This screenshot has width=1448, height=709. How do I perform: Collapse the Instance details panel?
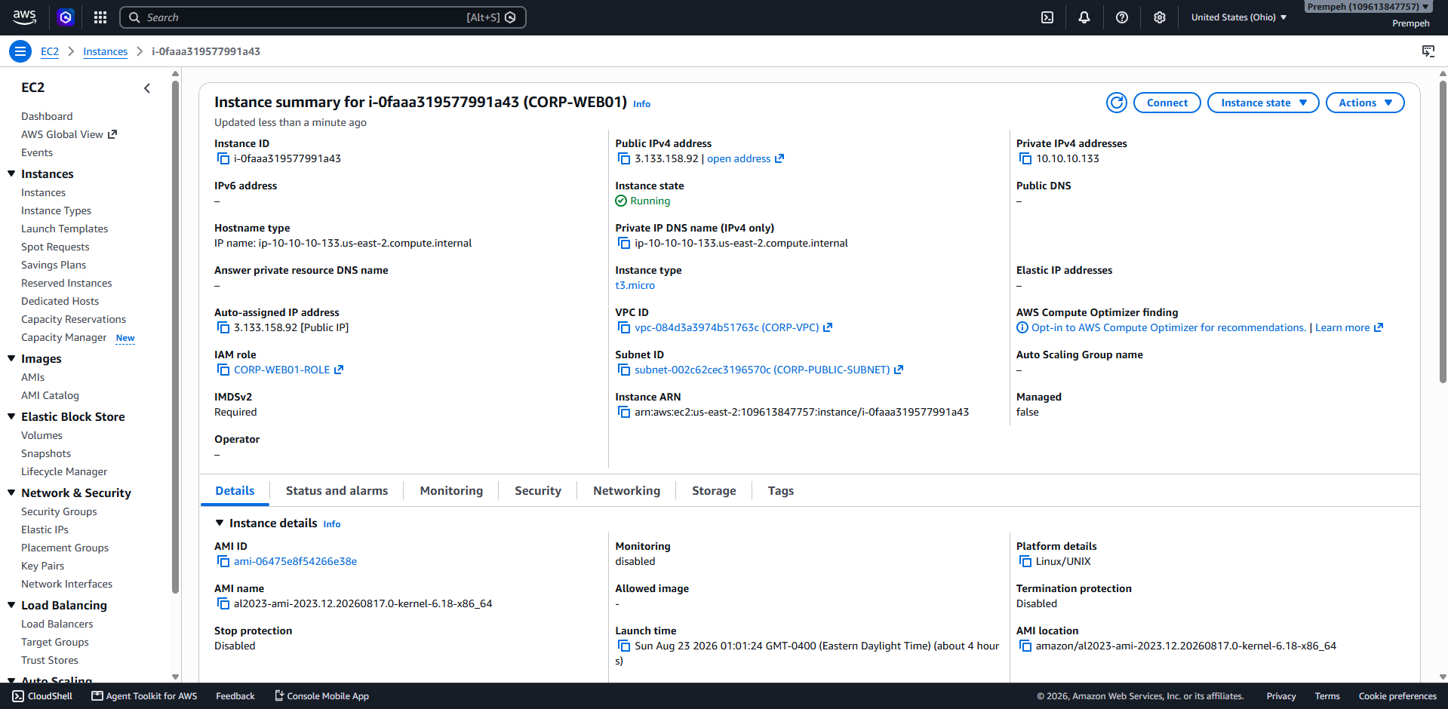pos(220,523)
